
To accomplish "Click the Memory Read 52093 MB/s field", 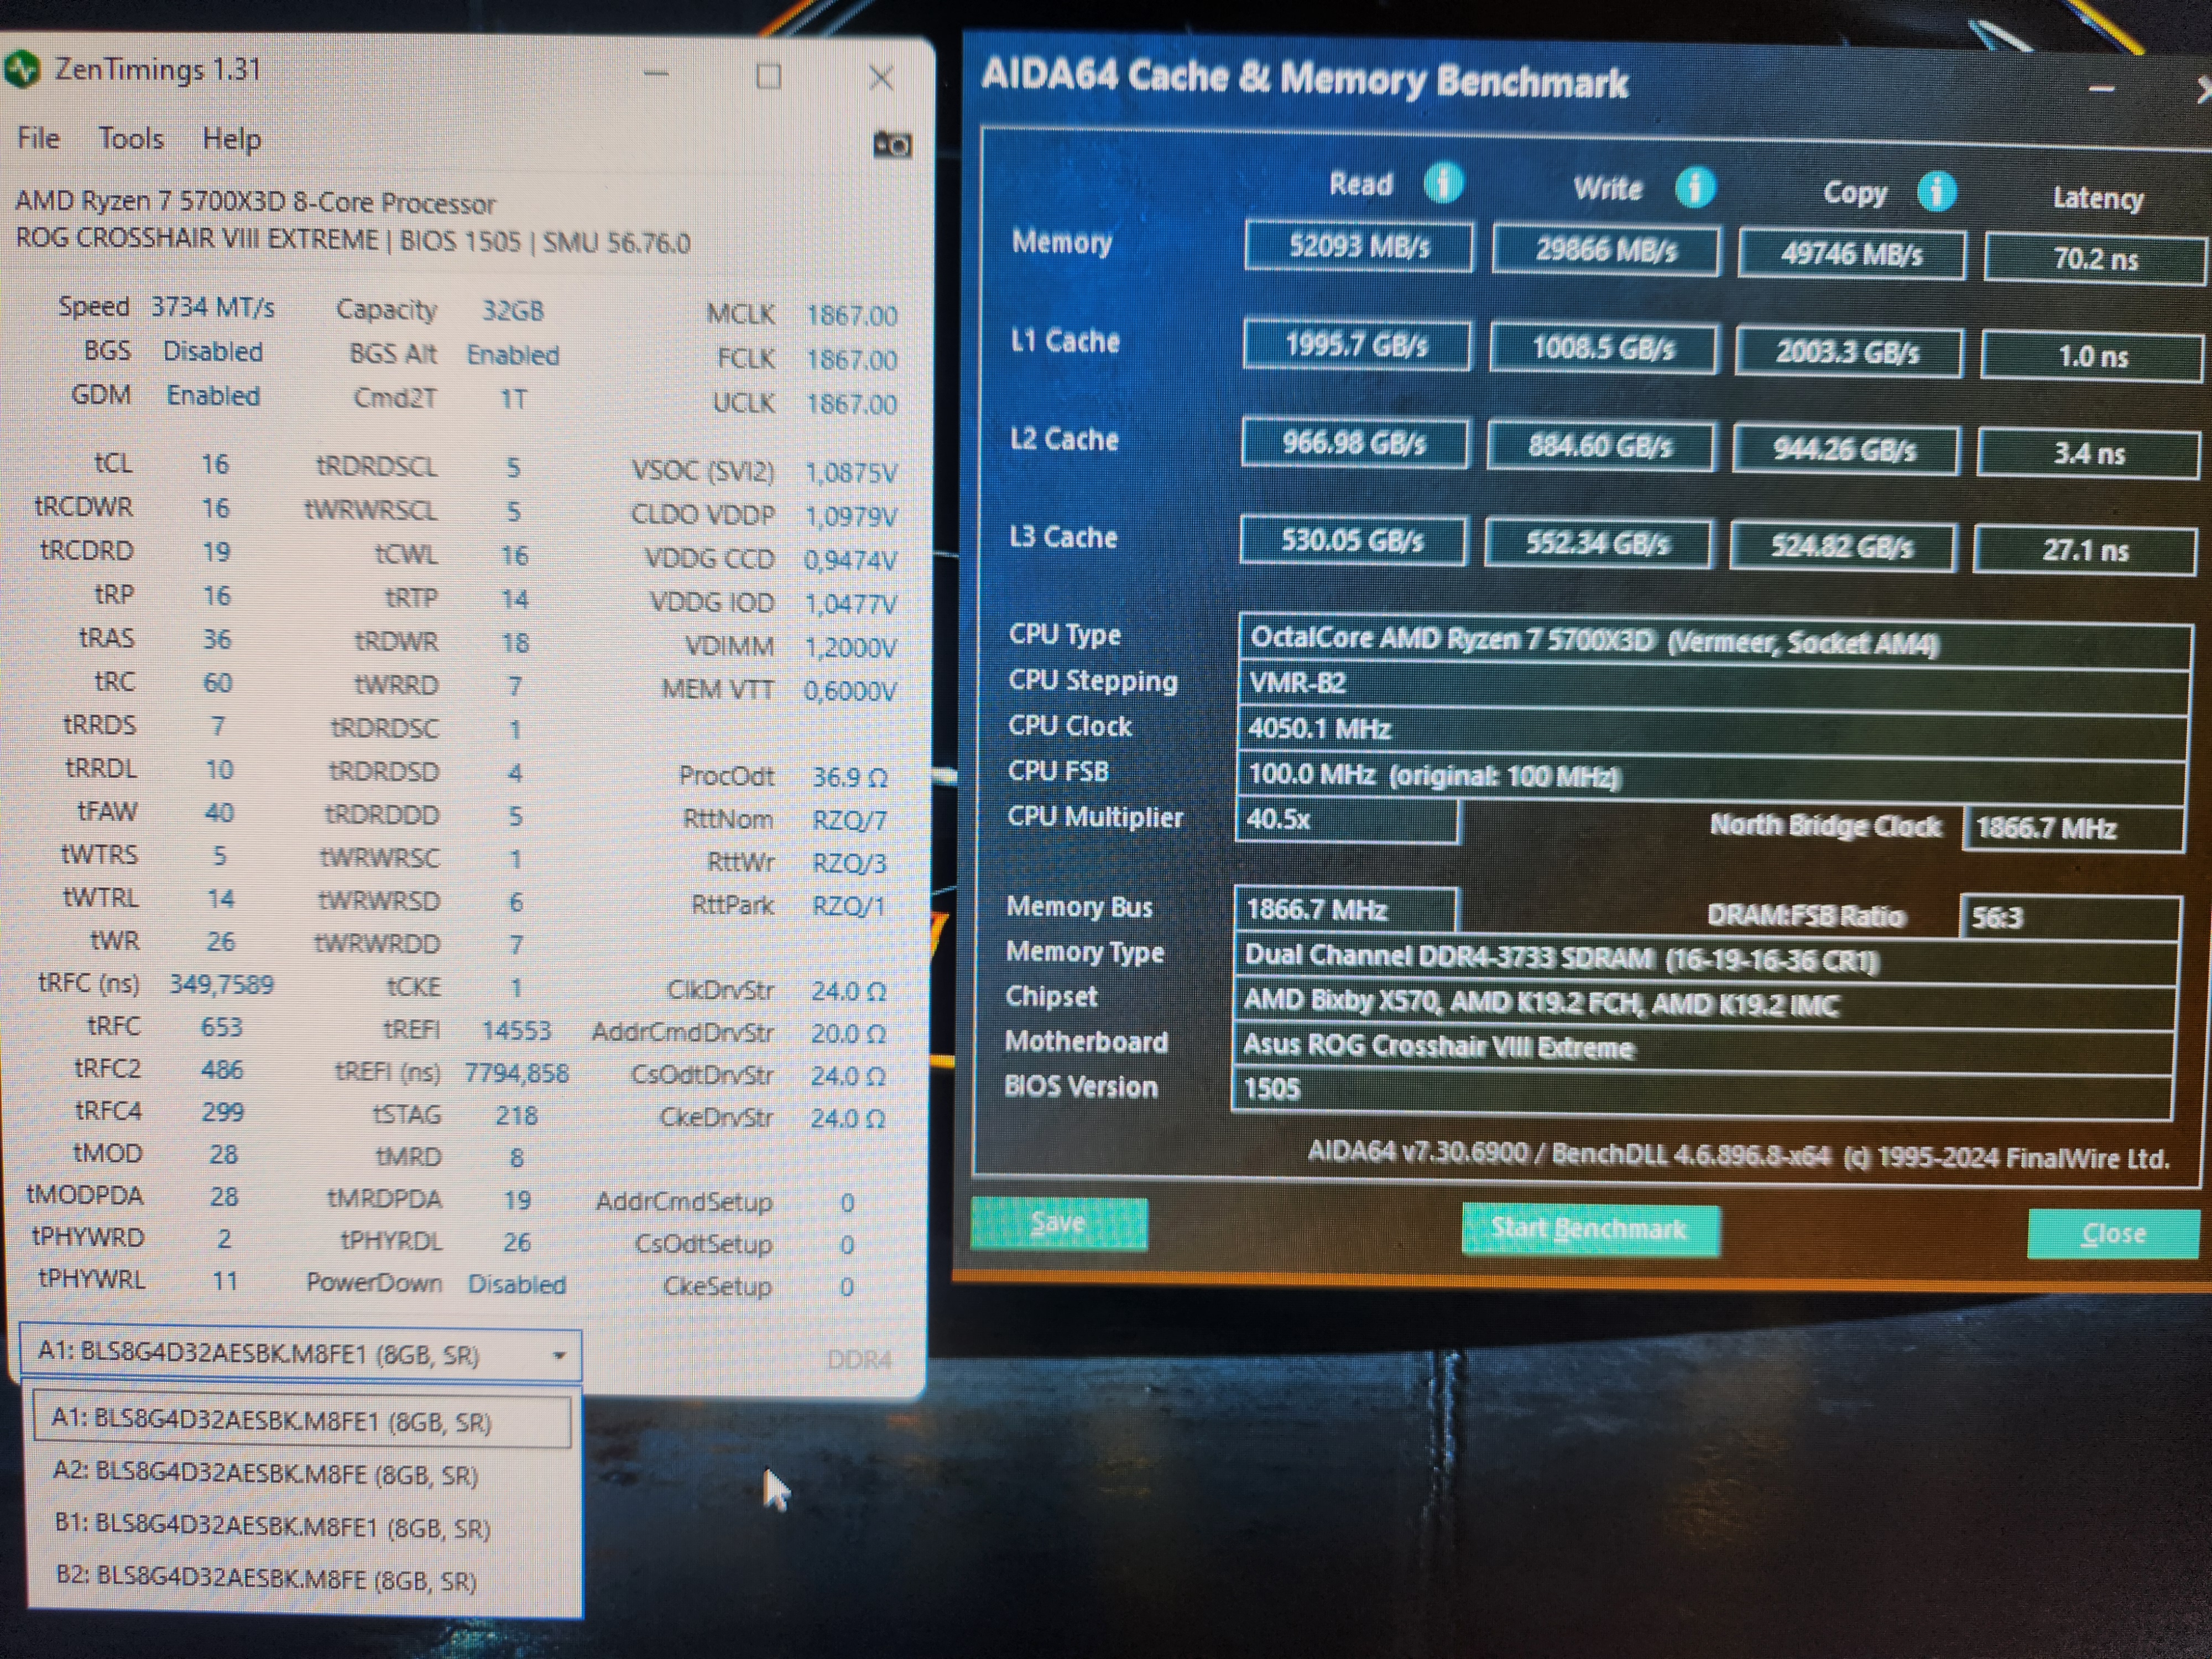I will [1358, 246].
